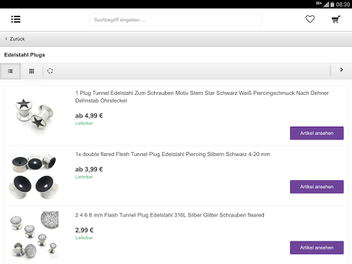
Task: Expand toolbar with right chevron arrow
Action: pyautogui.click(x=341, y=70)
